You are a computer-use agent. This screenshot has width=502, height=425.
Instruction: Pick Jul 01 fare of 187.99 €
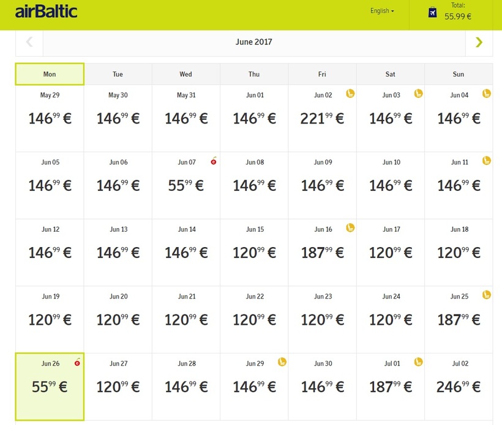[x=391, y=387]
